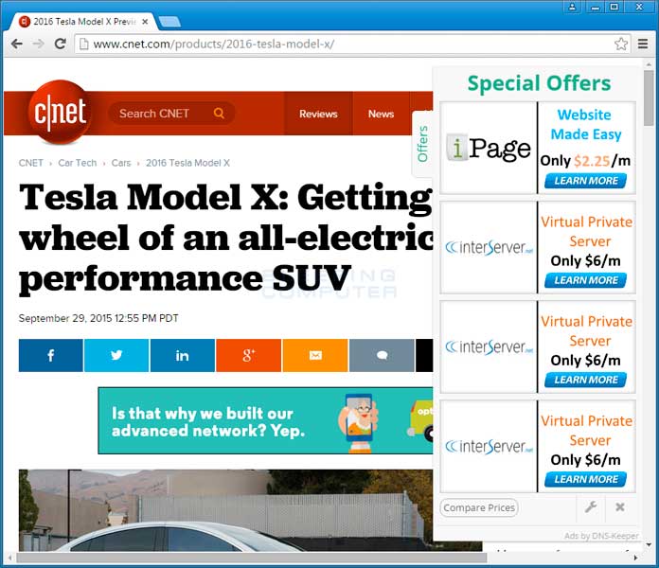This screenshot has width=659, height=568.
Task: Open the Reviews menu
Action: [318, 114]
